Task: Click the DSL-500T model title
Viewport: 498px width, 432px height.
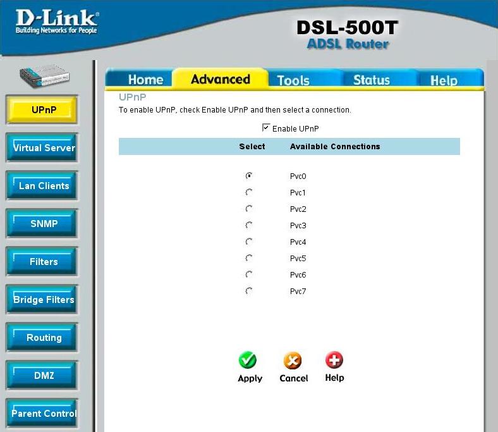Action: [347, 27]
